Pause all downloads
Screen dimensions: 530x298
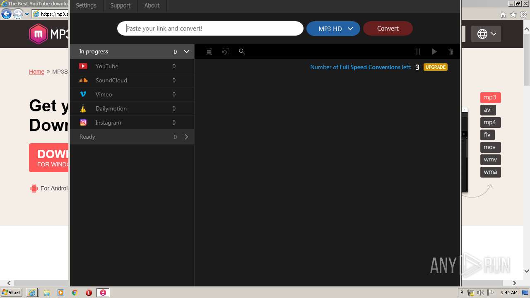point(418,52)
